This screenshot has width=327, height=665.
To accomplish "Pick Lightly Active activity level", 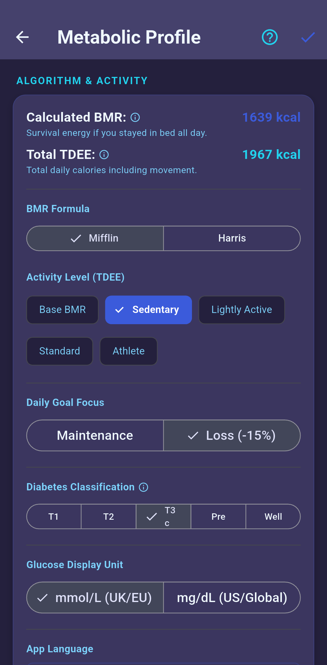I will 242,310.
